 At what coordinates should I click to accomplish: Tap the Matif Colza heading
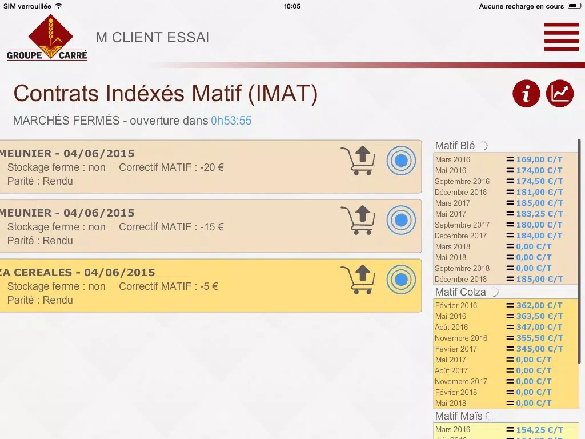pos(460,292)
